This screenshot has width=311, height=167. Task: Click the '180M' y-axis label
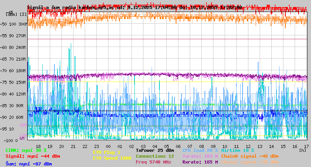[x=21, y=71]
